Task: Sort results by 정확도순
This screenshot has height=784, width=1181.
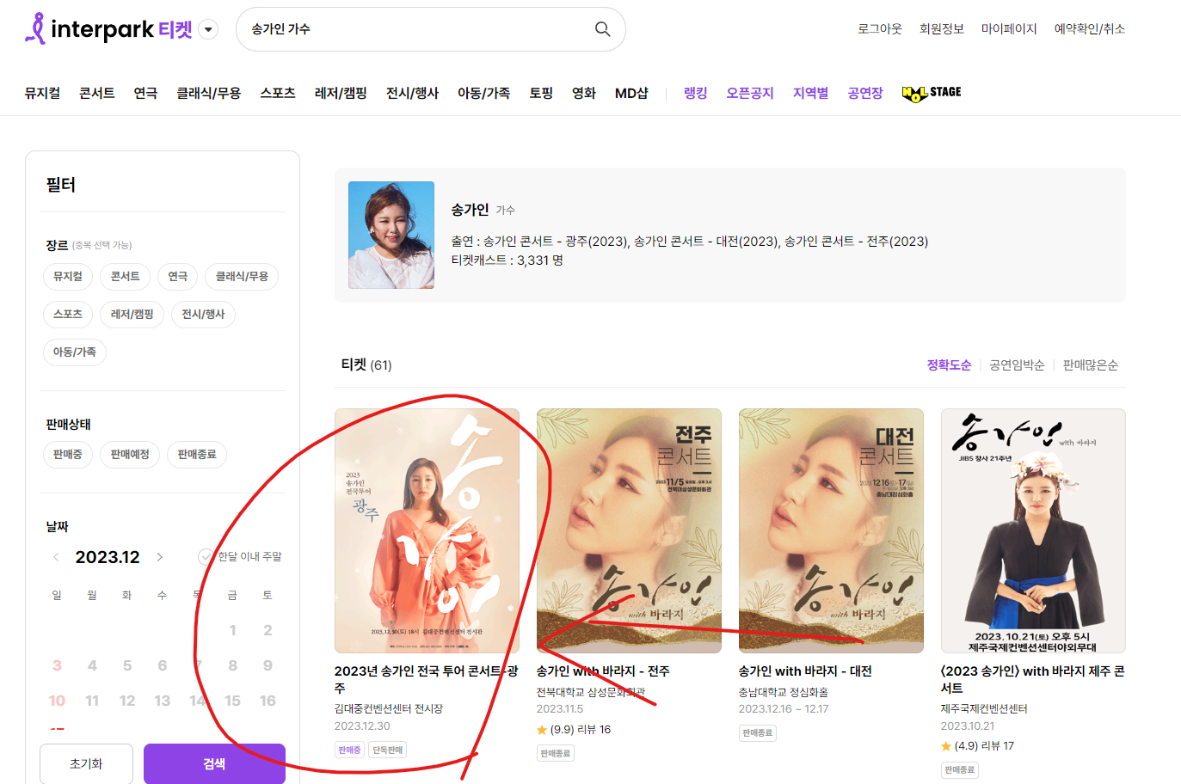Action: pos(949,365)
